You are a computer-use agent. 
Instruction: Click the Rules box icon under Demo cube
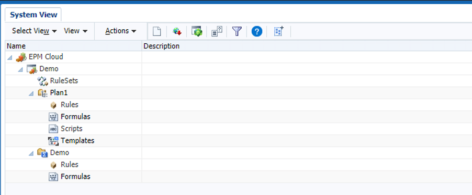coord(53,165)
